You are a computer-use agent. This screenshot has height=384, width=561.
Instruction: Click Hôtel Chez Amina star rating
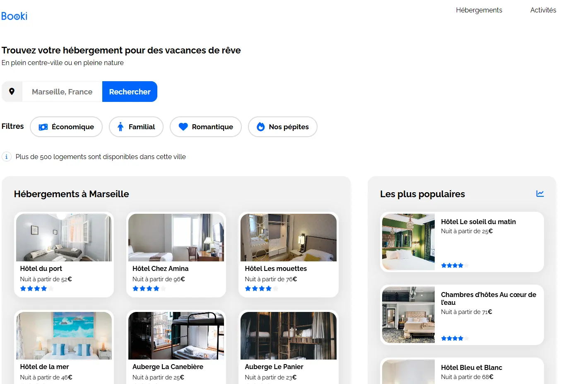pos(149,289)
